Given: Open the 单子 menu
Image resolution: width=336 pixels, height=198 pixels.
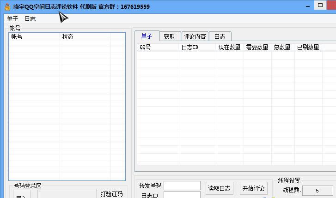Looking at the screenshot, I should (x=12, y=19).
